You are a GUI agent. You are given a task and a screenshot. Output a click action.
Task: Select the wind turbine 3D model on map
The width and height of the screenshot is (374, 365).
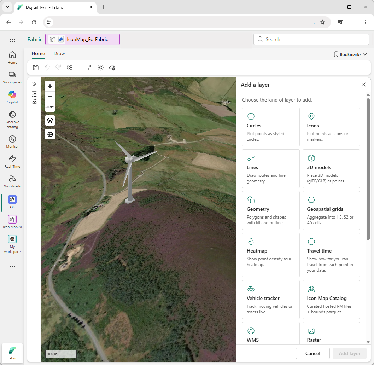point(130,172)
